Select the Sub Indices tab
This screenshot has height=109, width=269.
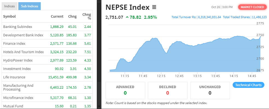coord(30,6)
